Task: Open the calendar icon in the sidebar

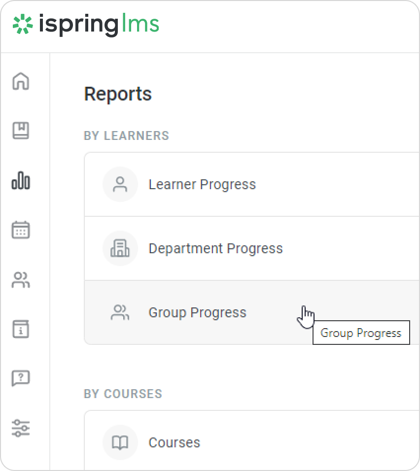Action: 21,230
